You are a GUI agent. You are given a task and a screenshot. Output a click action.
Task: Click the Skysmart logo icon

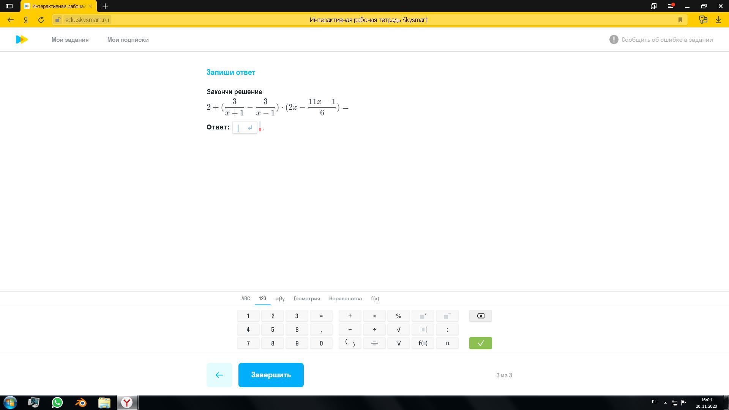pyautogui.click(x=22, y=39)
